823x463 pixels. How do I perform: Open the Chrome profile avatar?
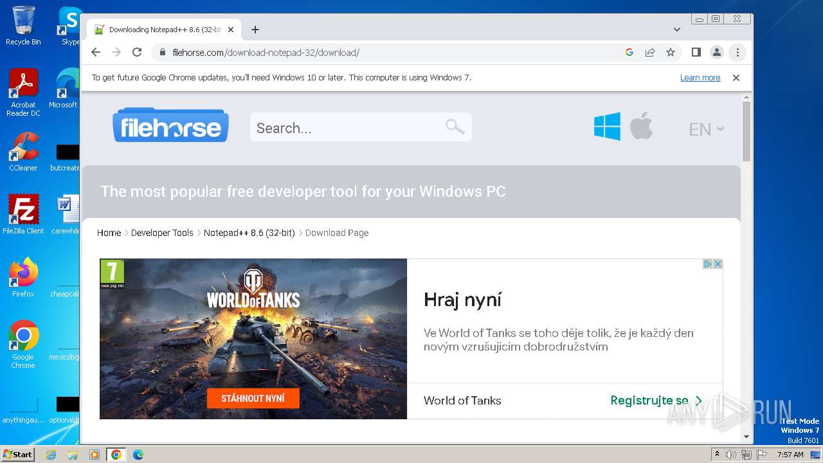(x=716, y=52)
